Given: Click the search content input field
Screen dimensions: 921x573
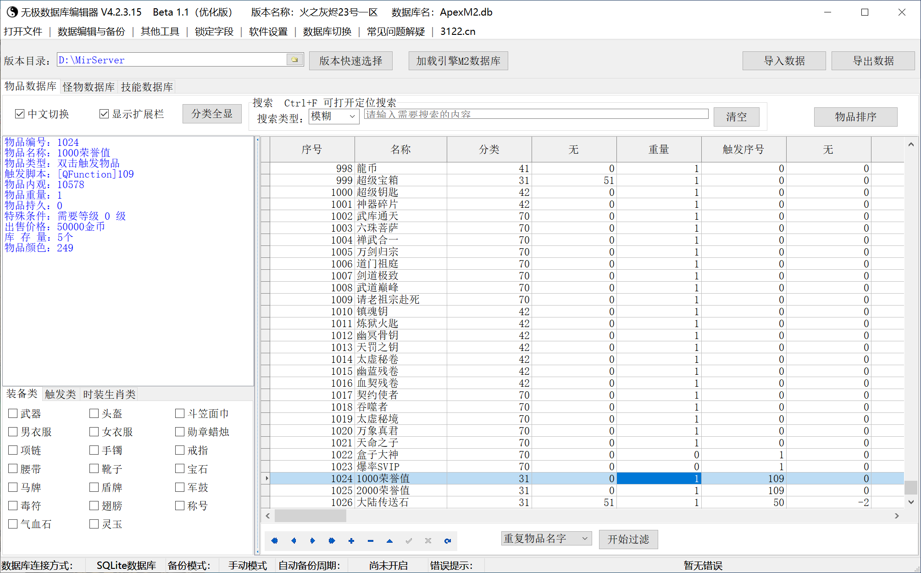Looking at the screenshot, I should [x=536, y=114].
